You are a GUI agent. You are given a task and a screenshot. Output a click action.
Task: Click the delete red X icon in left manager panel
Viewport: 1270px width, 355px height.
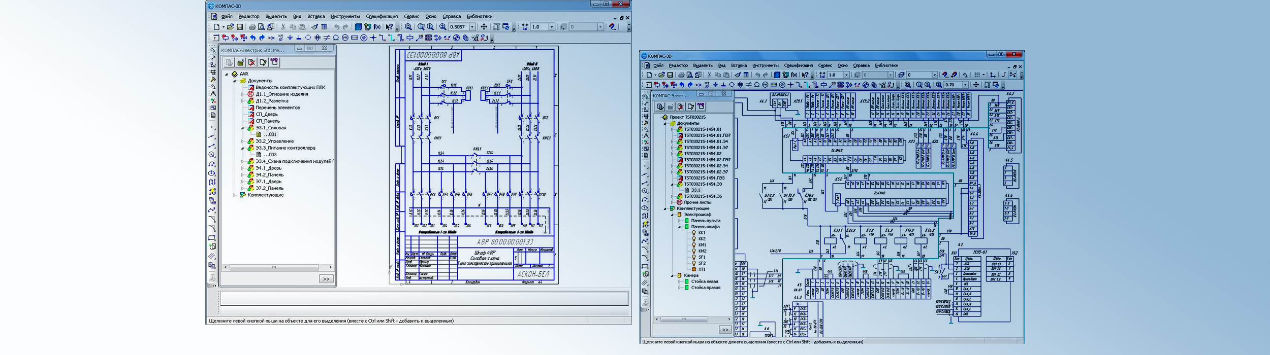251,62
